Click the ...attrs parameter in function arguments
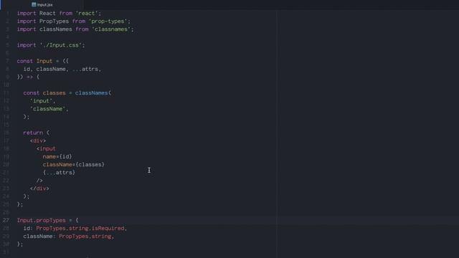 tap(85, 69)
